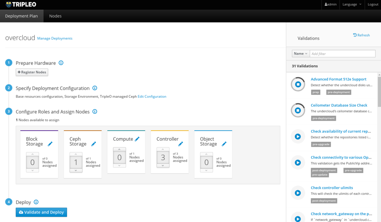
Task: Expand the Name filter type dropdown
Action: [x=300, y=54]
